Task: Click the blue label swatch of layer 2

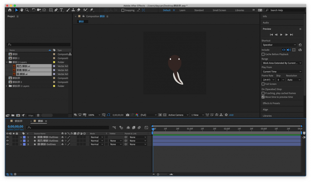Action: point(24,141)
